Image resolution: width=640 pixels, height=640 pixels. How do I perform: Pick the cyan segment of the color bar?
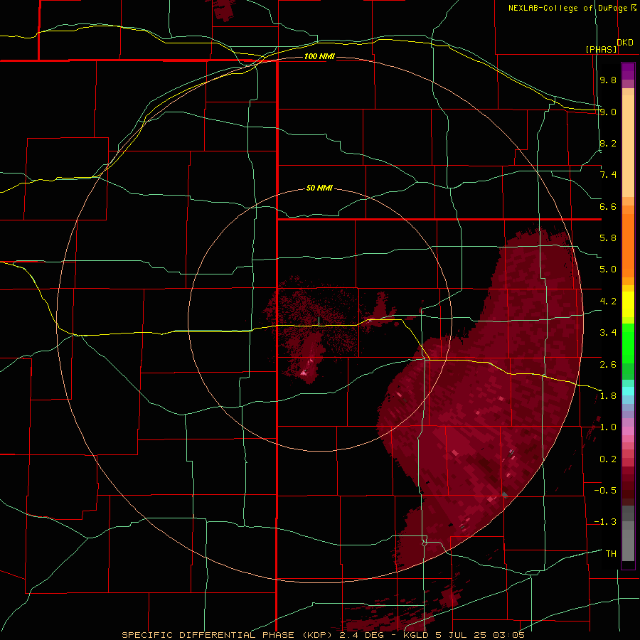(628, 391)
